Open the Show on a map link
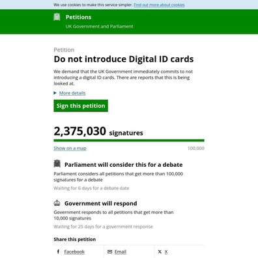Viewport: 258px width, 258px height. (x=70, y=149)
